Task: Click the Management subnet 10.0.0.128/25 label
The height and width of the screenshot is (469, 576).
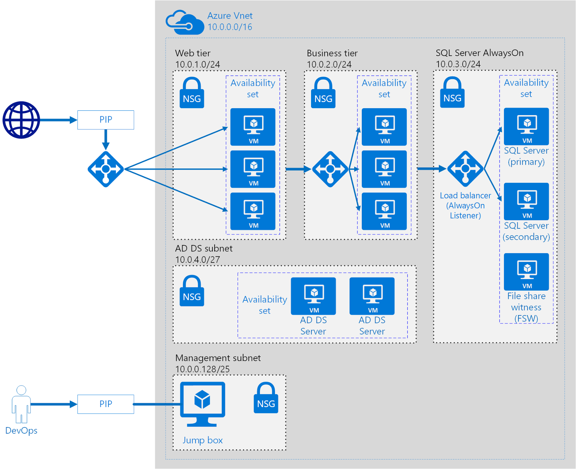Action: [x=218, y=363]
